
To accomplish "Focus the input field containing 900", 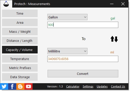I will [83, 25].
